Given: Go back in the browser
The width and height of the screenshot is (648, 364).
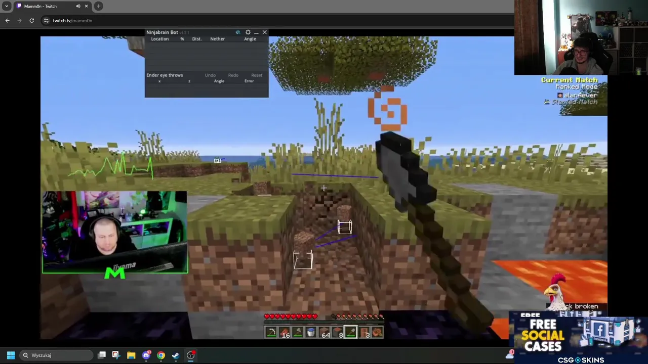Looking at the screenshot, I should (7, 21).
